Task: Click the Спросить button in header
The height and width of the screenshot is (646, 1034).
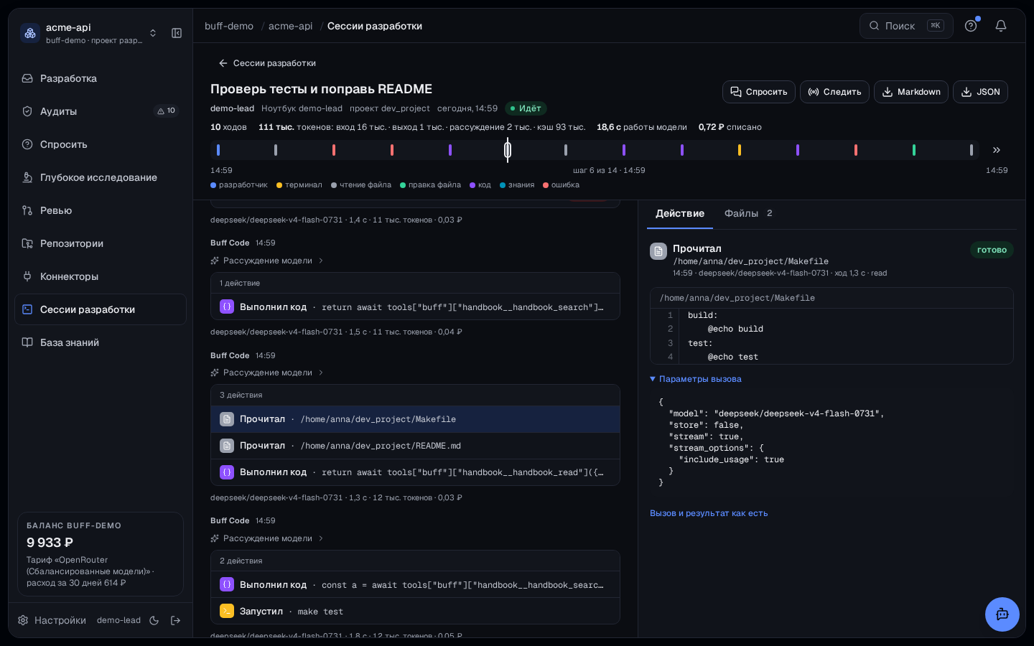Action: click(x=759, y=92)
